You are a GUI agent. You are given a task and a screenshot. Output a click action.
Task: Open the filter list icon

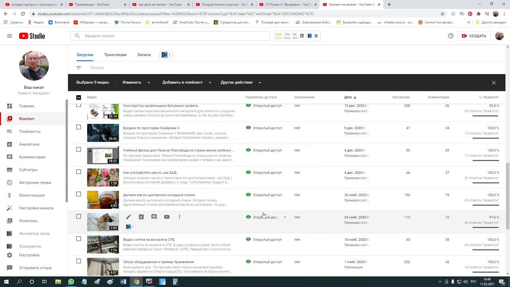pyautogui.click(x=78, y=68)
